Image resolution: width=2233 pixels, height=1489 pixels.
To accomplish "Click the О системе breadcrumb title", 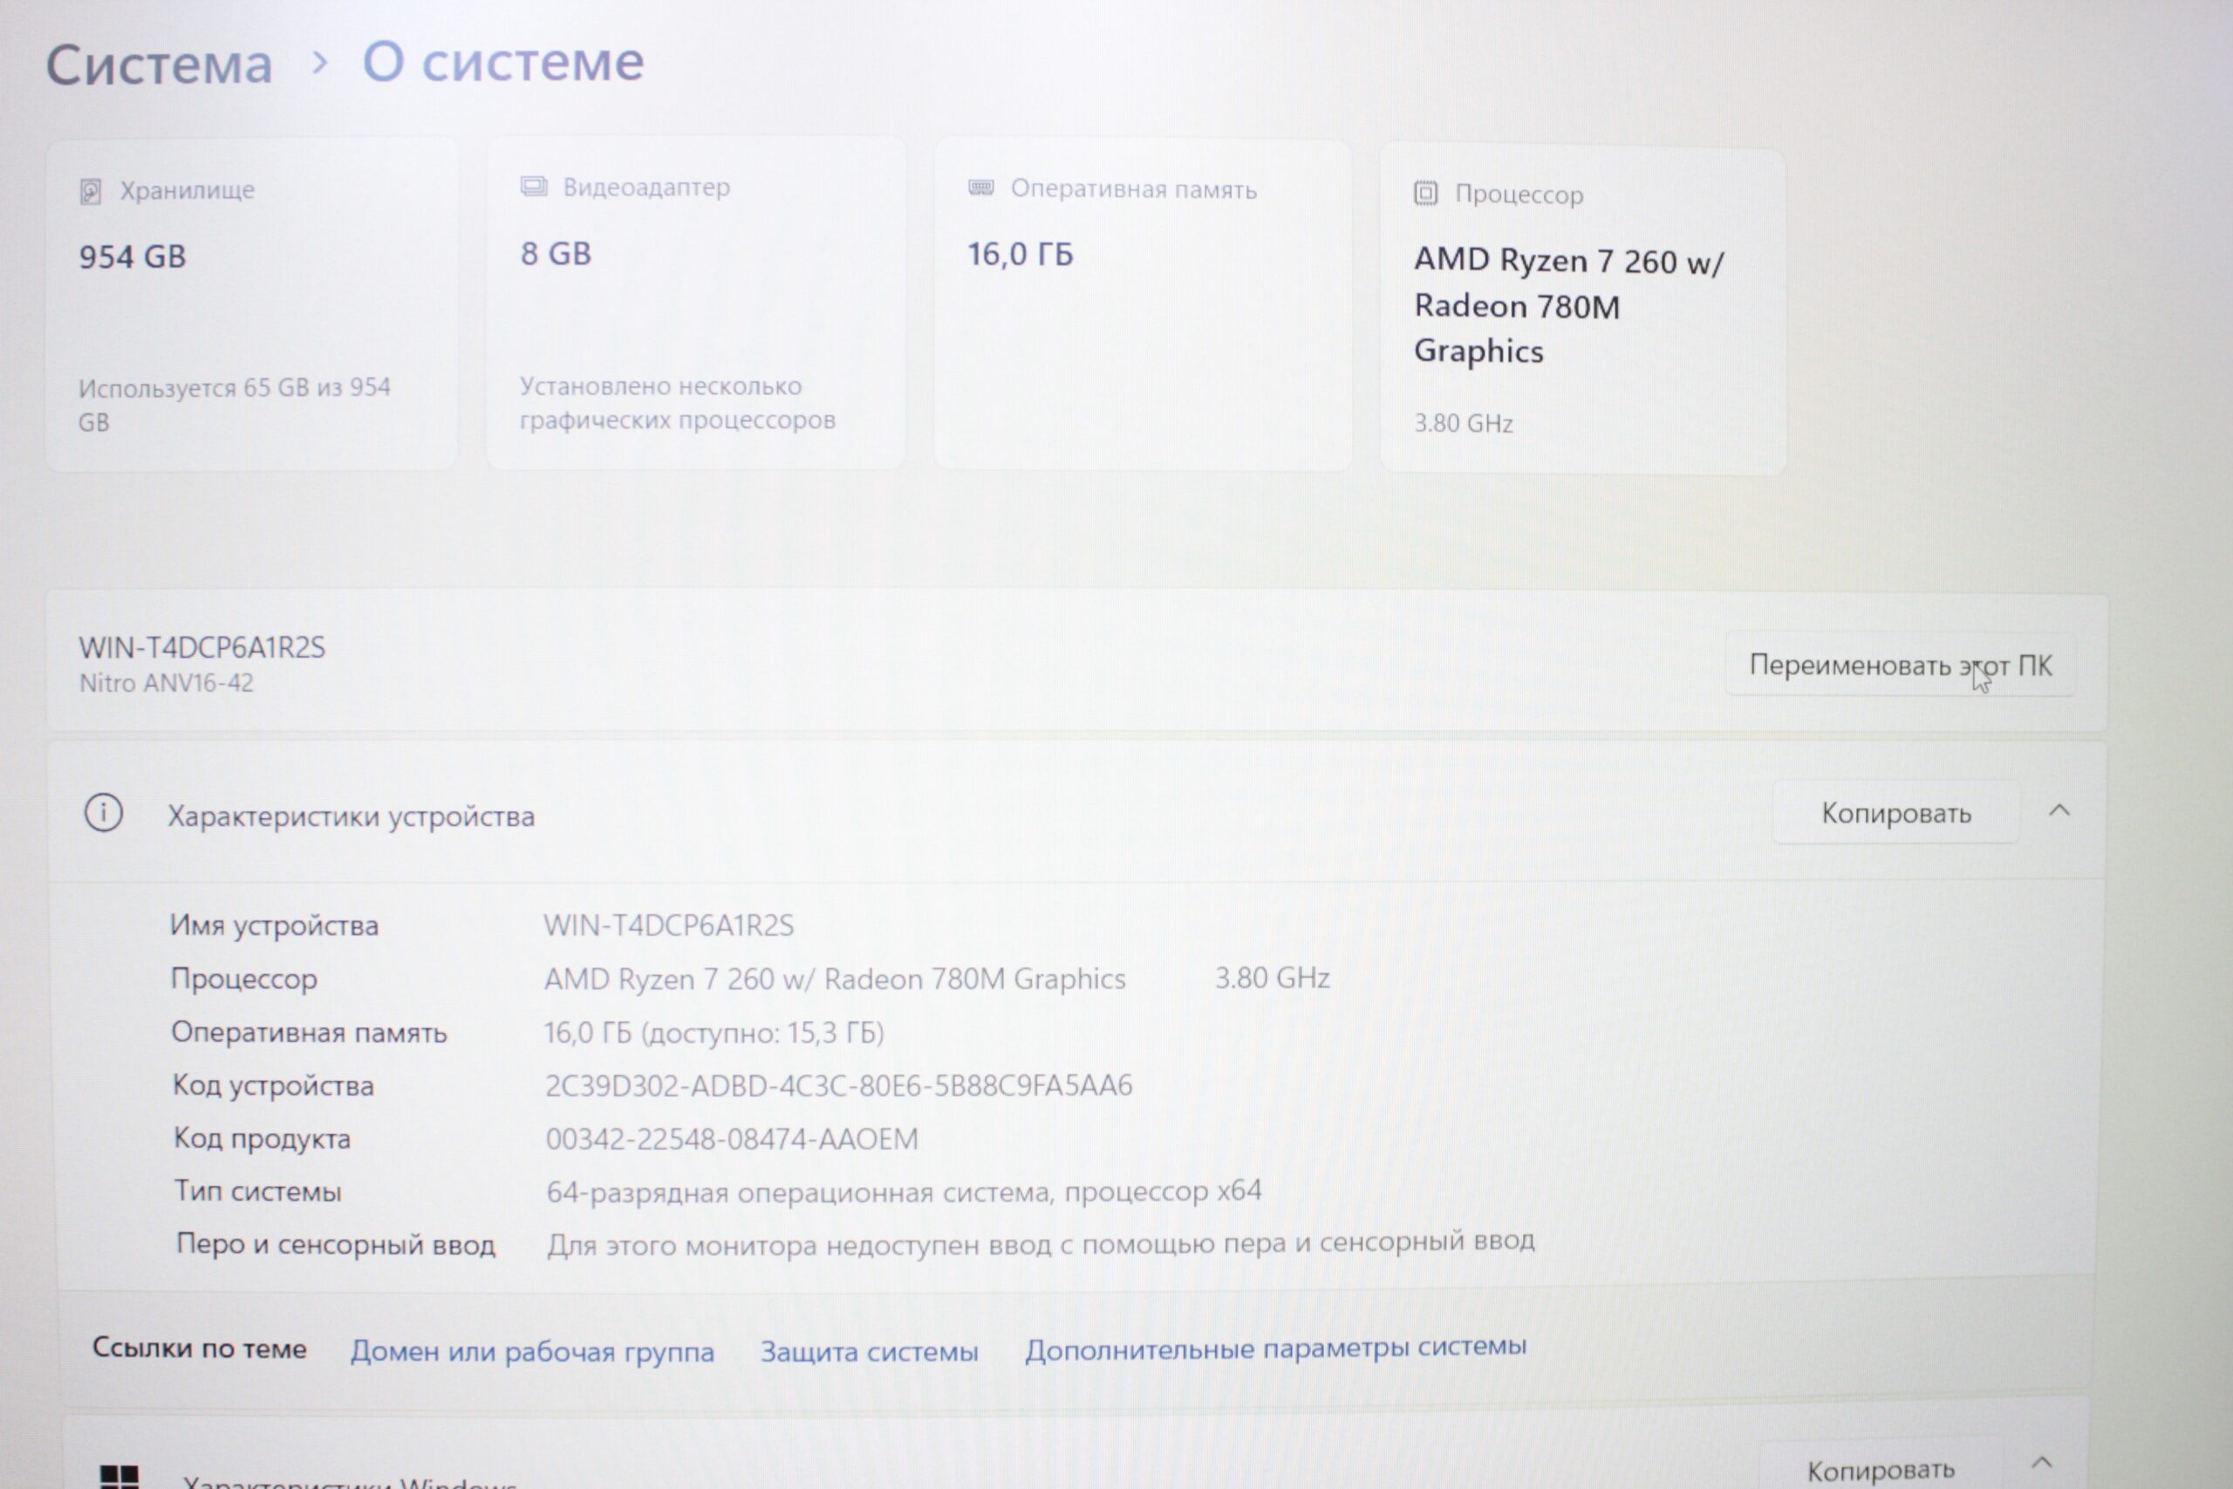I will (503, 63).
